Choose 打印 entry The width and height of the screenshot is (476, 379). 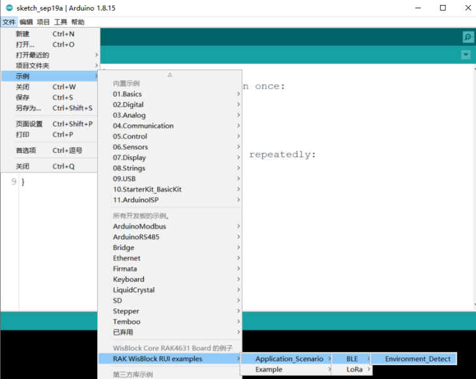click(x=50, y=135)
